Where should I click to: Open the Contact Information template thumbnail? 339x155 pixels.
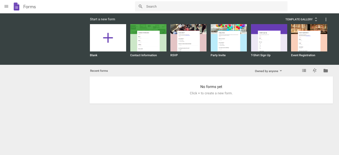148,38
